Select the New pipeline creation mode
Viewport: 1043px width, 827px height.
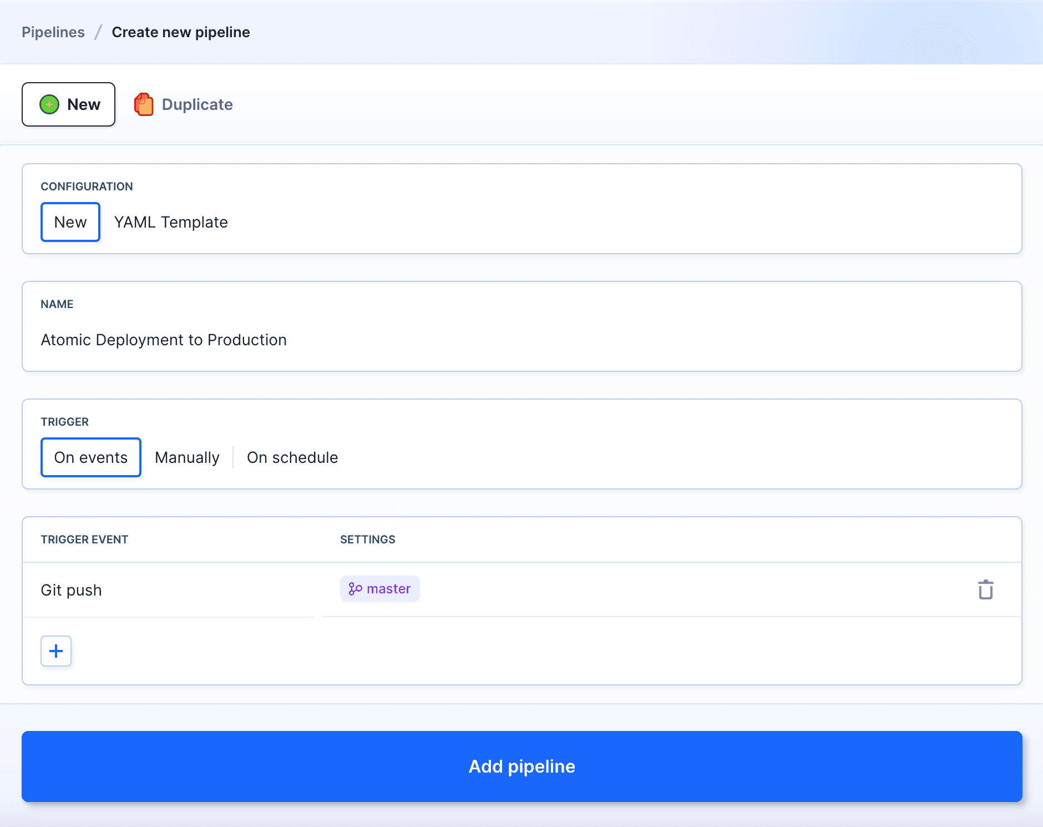[69, 104]
